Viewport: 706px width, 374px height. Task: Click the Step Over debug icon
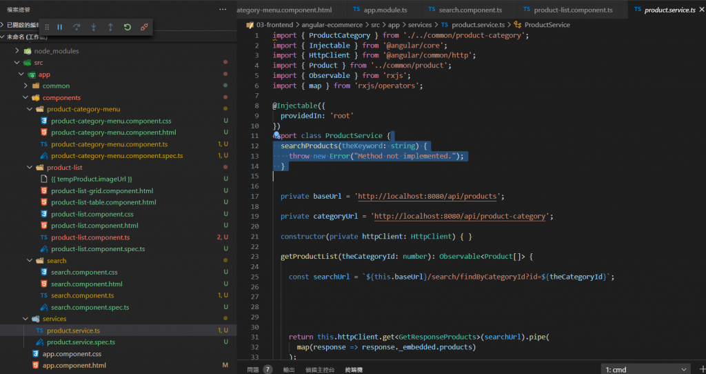77,27
